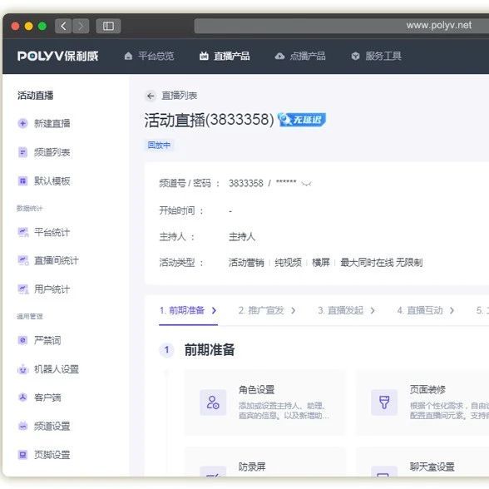Image resolution: width=489 pixels, height=489 pixels.
Task: Click the 角色设置 card icon
Action: [213, 403]
